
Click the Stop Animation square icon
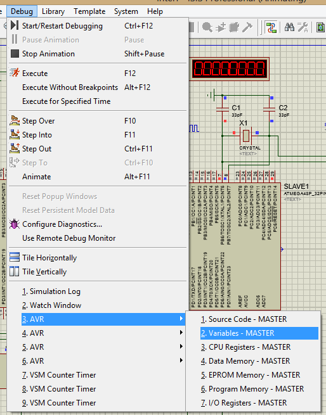coord(15,54)
